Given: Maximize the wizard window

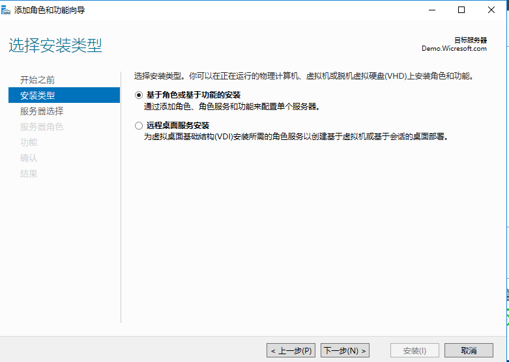Looking at the screenshot, I should pos(461,10).
